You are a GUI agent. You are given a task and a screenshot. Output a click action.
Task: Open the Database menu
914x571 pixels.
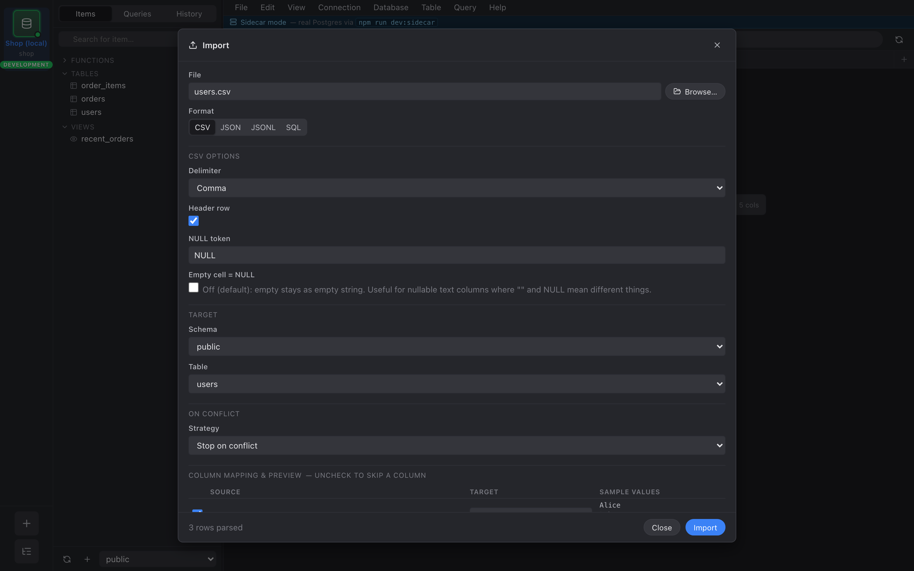(391, 8)
